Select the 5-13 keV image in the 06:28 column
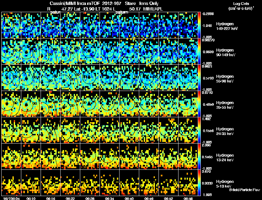The width and height of the screenshot is (262, 200). (x=90, y=183)
